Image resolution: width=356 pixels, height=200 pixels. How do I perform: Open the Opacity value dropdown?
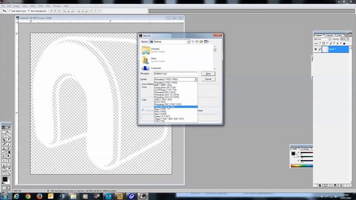(347, 39)
